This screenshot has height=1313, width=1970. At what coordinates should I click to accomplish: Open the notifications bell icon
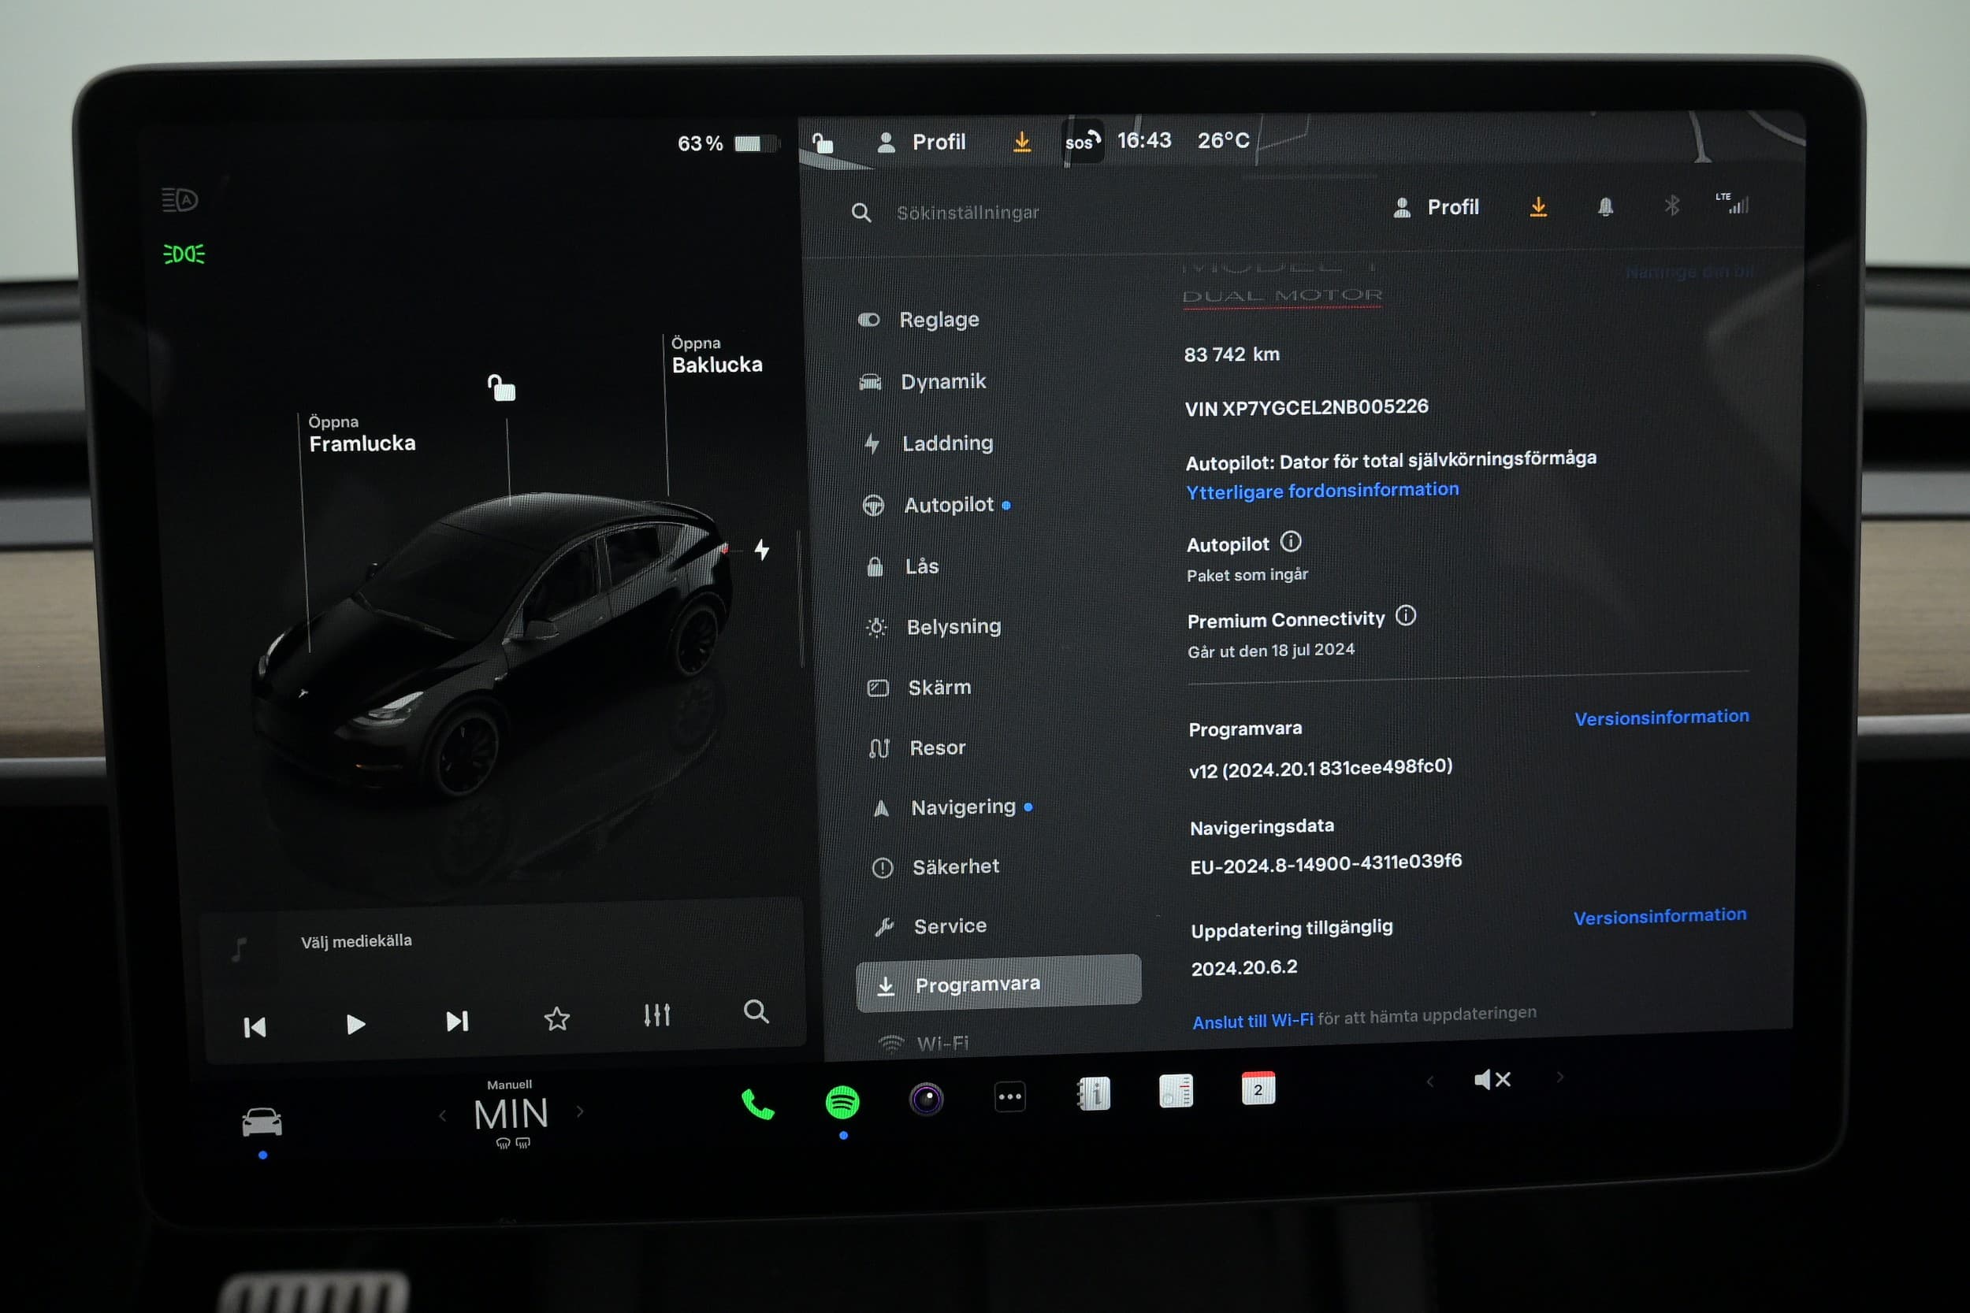(1605, 207)
